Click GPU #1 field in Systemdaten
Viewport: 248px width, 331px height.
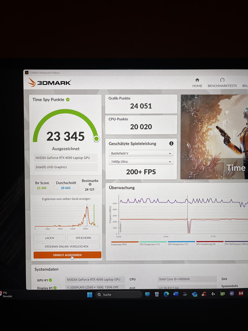tap(95, 280)
